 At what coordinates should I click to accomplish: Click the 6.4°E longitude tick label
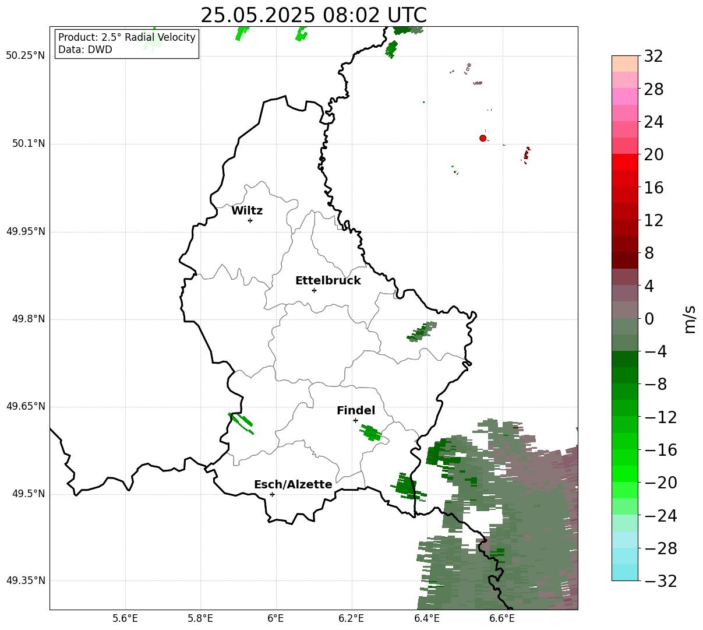(x=427, y=618)
